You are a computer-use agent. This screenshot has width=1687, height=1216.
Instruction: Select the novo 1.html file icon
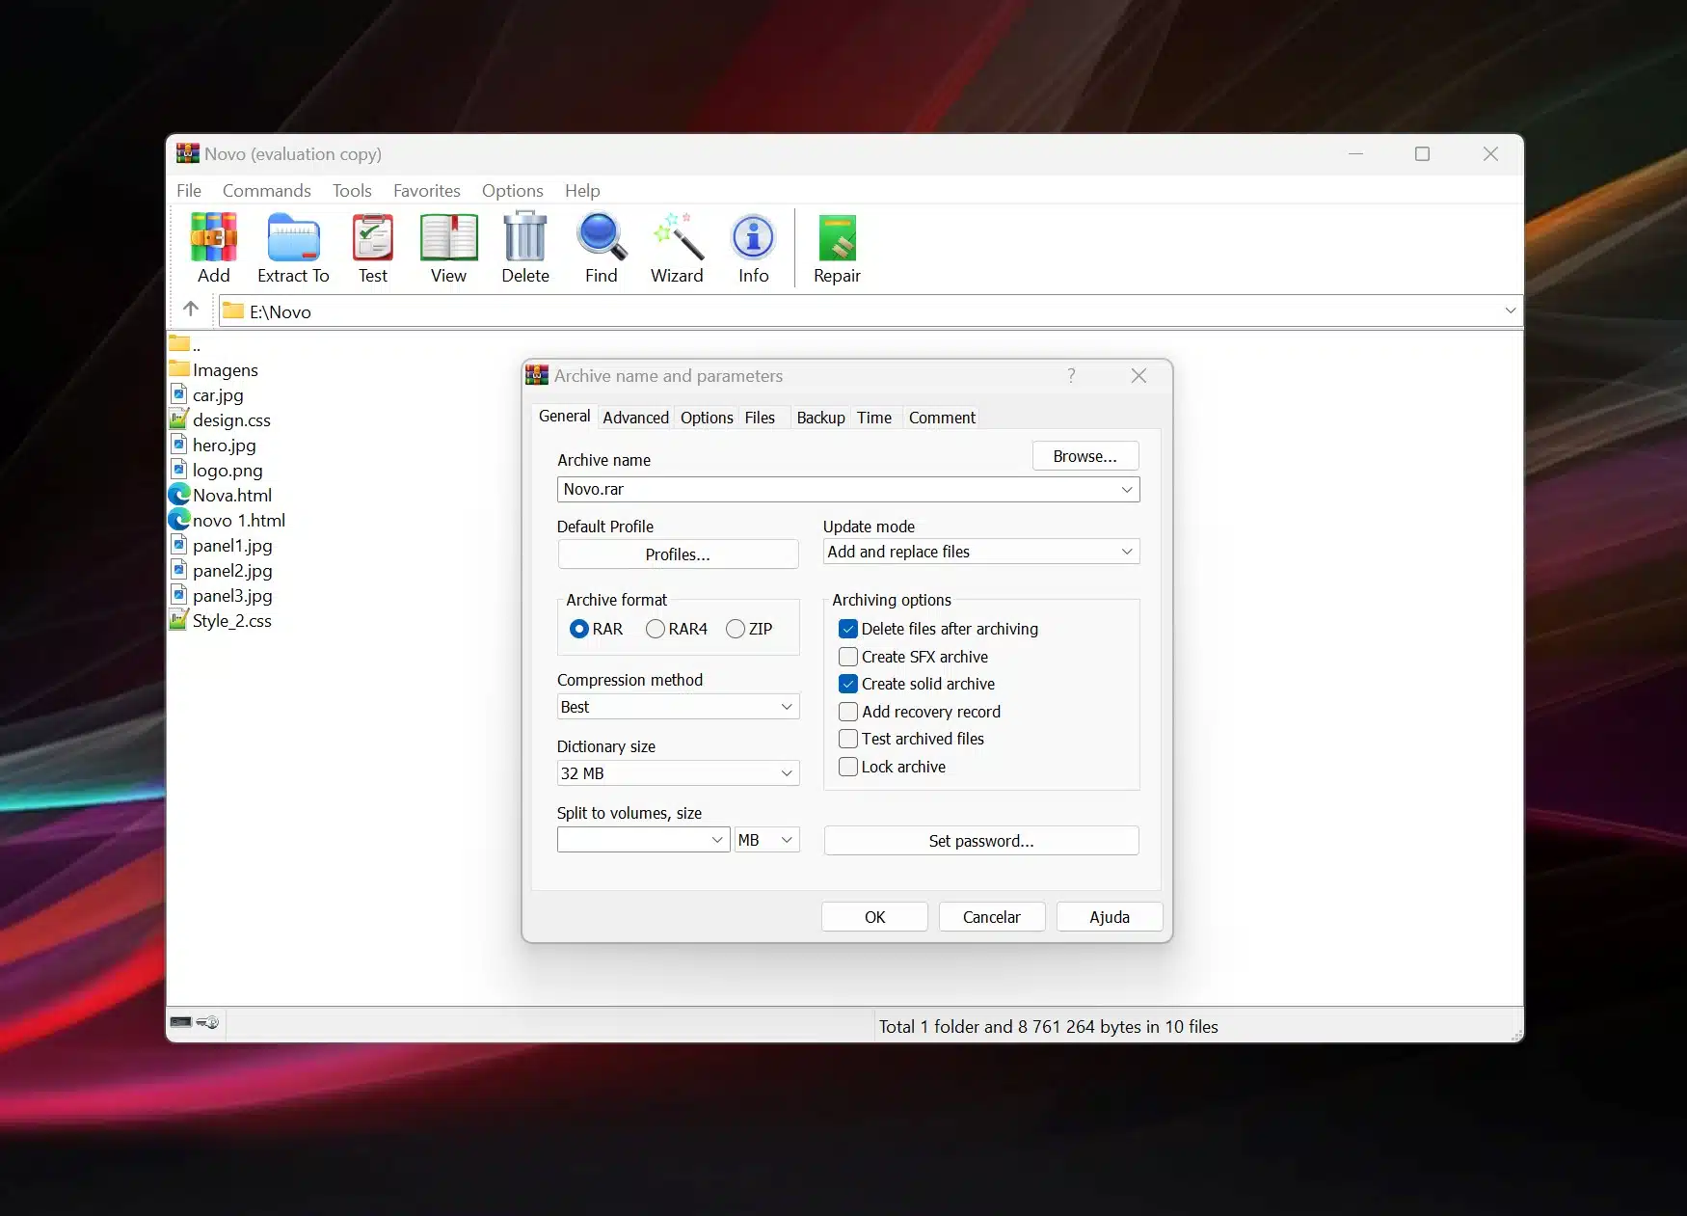[179, 519]
